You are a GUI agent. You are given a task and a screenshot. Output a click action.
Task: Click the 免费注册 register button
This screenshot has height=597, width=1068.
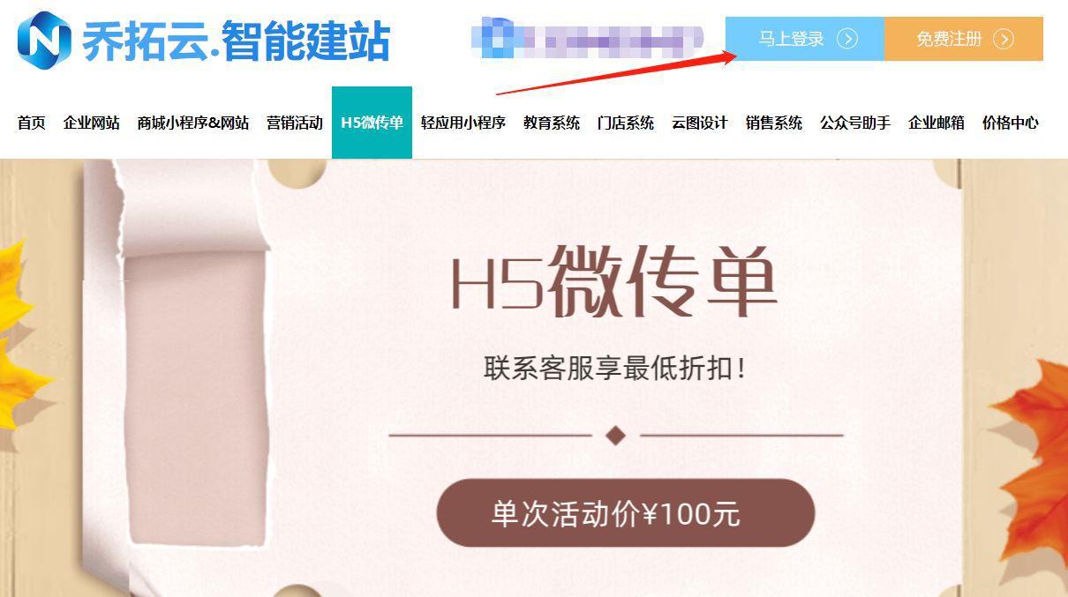(964, 39)
